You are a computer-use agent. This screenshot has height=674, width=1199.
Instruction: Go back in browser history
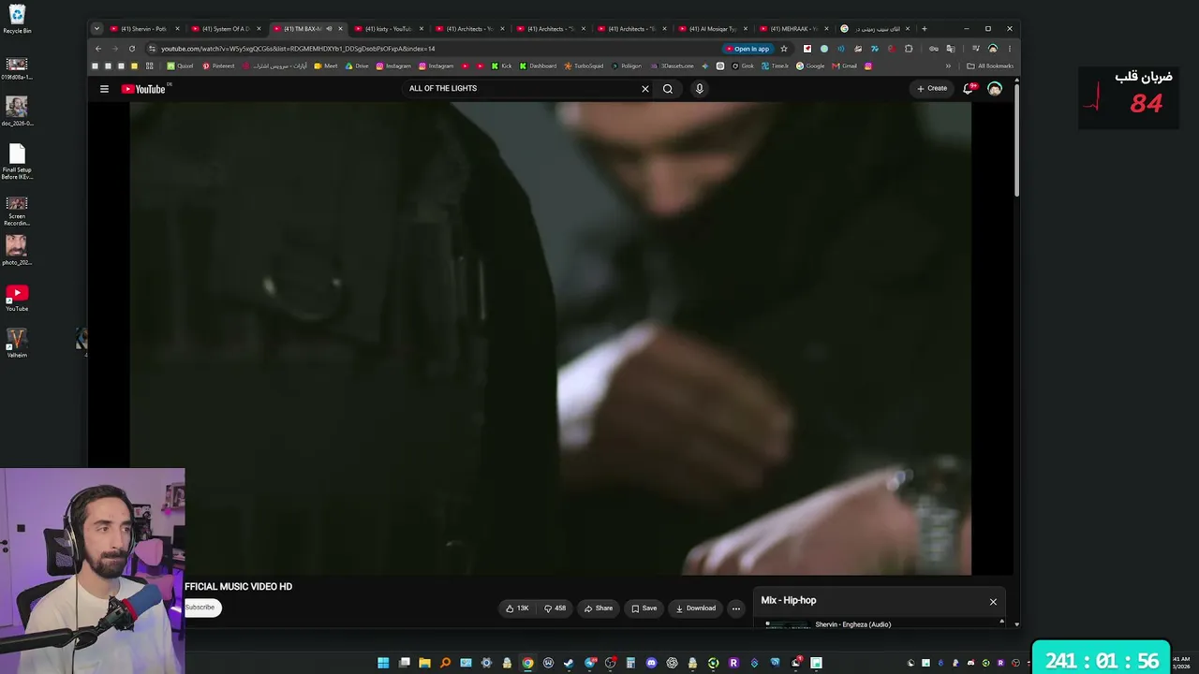tap(98, 49)
